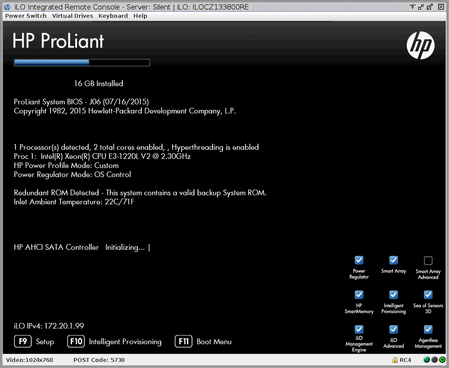Click the expand window title bar icon
The width and height of the screenshot is (449, 368).
pyautogui.click(x=430, y=7)
